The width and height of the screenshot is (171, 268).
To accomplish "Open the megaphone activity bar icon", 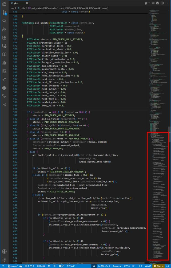I will pyautogui.click(x=4, y=79).
